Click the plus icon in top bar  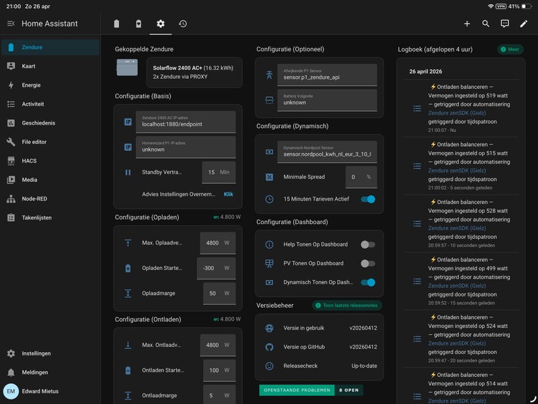pyautogui.click(x=467, y=24)
